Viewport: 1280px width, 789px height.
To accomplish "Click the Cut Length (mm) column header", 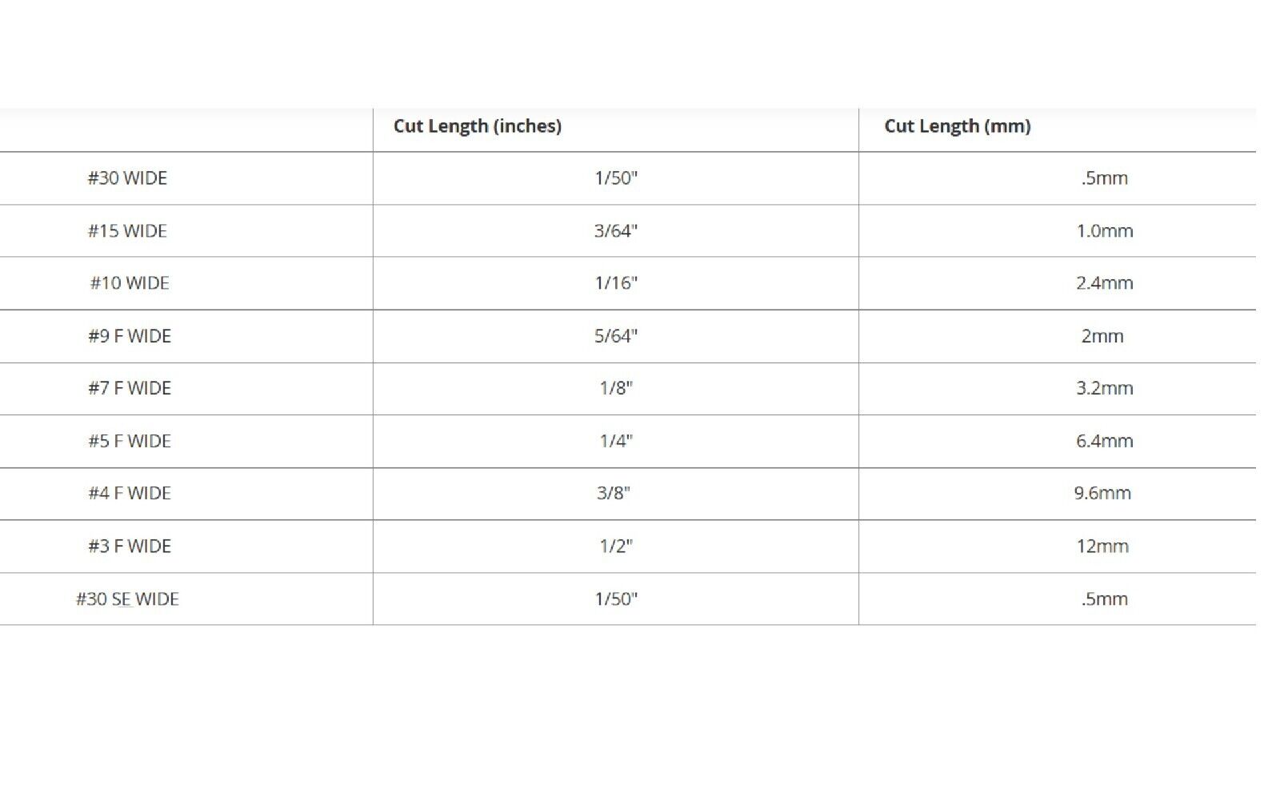I will tap(958, 126).
